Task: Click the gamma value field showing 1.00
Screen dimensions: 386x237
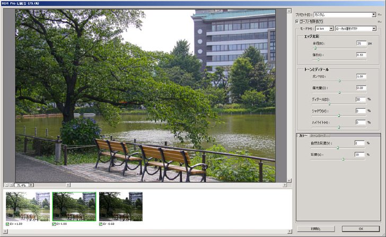Action: (361, 76)
